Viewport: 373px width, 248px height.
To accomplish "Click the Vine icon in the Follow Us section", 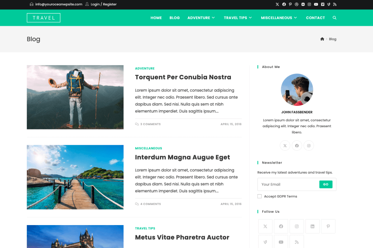I will coord(265,242).
